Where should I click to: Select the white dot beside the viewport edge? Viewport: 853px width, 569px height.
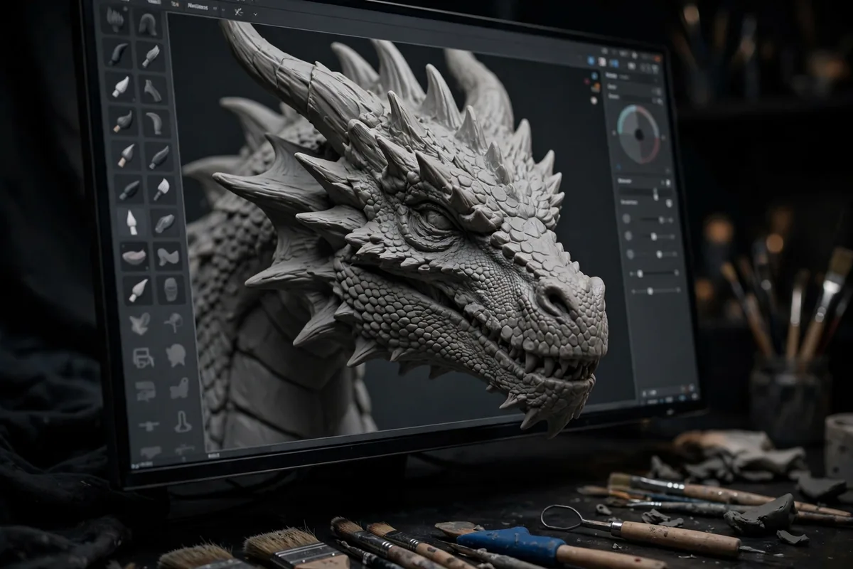(x=594, y=100)
